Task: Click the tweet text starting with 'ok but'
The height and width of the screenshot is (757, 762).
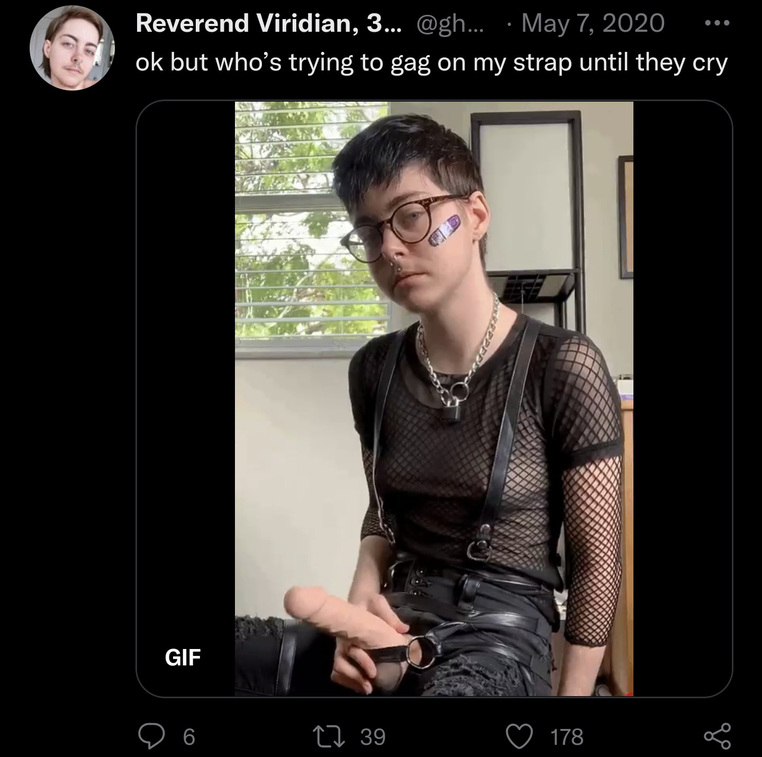Action: click(x=432, y=64)
